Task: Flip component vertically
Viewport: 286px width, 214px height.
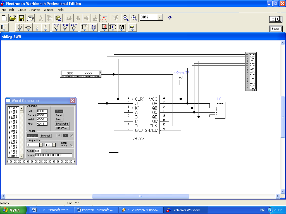Action: pos(87,18)
